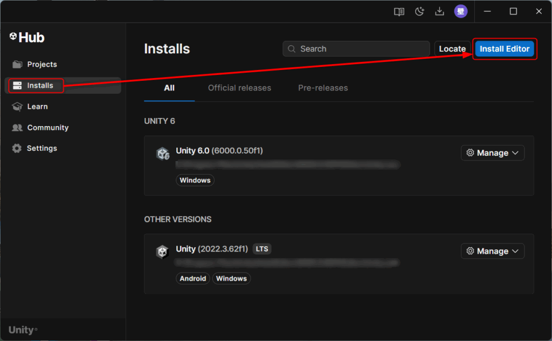
Task: Click the Learn graduation cap icon
Action: pyautogui.click(x=17, y=106)
